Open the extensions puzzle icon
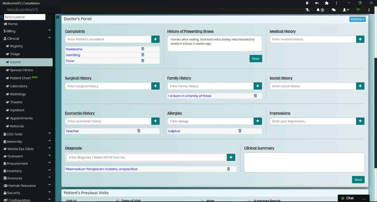The width and height of the screenshot is (377, 202). pyautogui.click(x=327, y=3)
